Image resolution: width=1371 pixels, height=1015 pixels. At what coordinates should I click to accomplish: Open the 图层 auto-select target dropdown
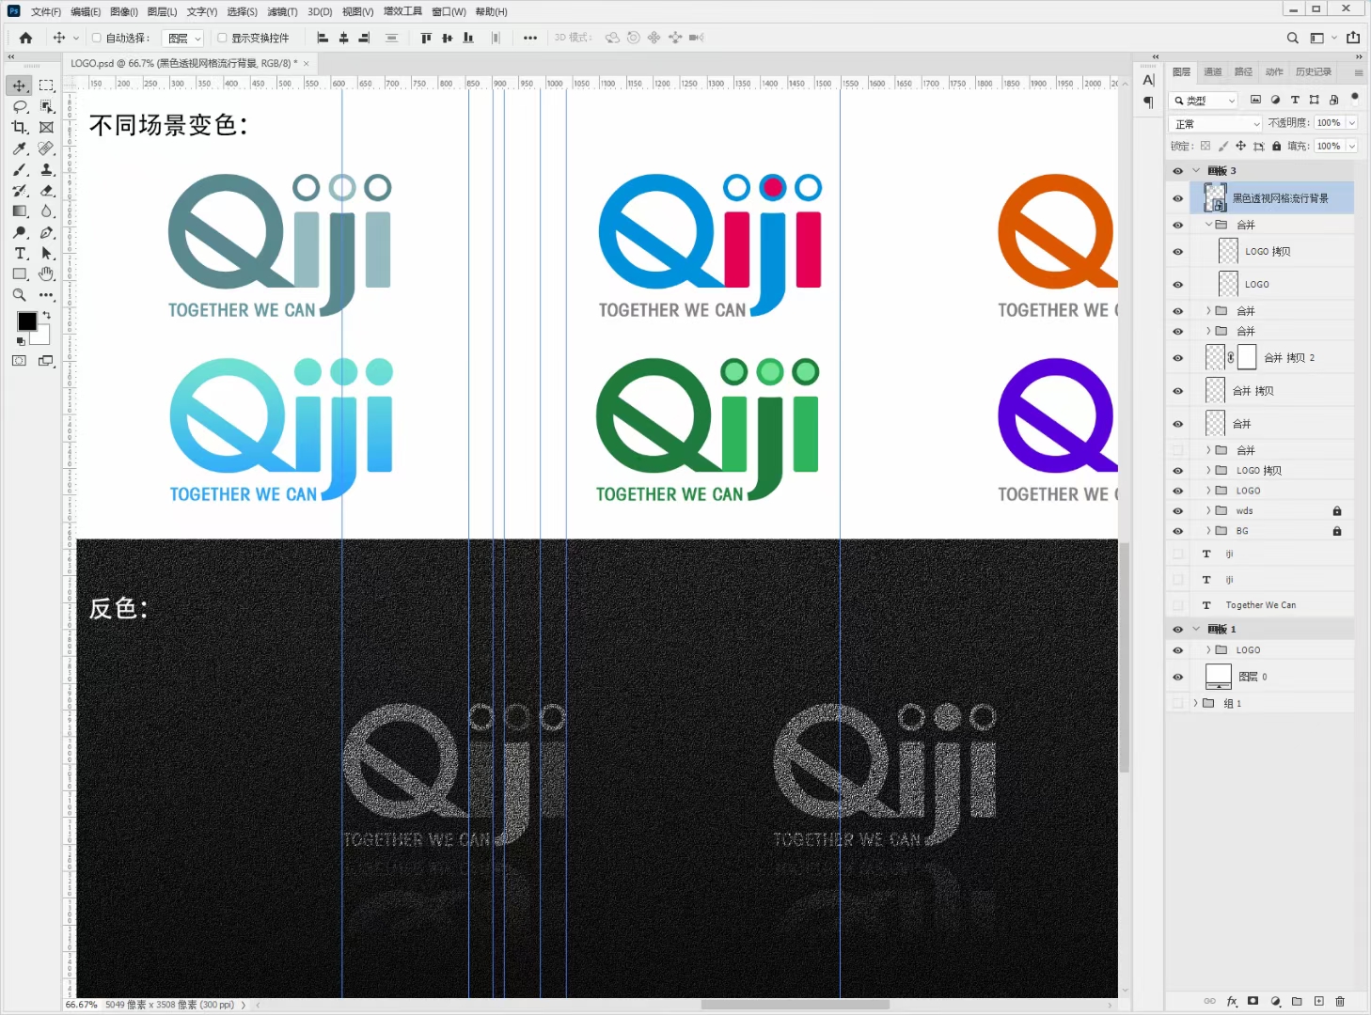(x=184, y=39)
